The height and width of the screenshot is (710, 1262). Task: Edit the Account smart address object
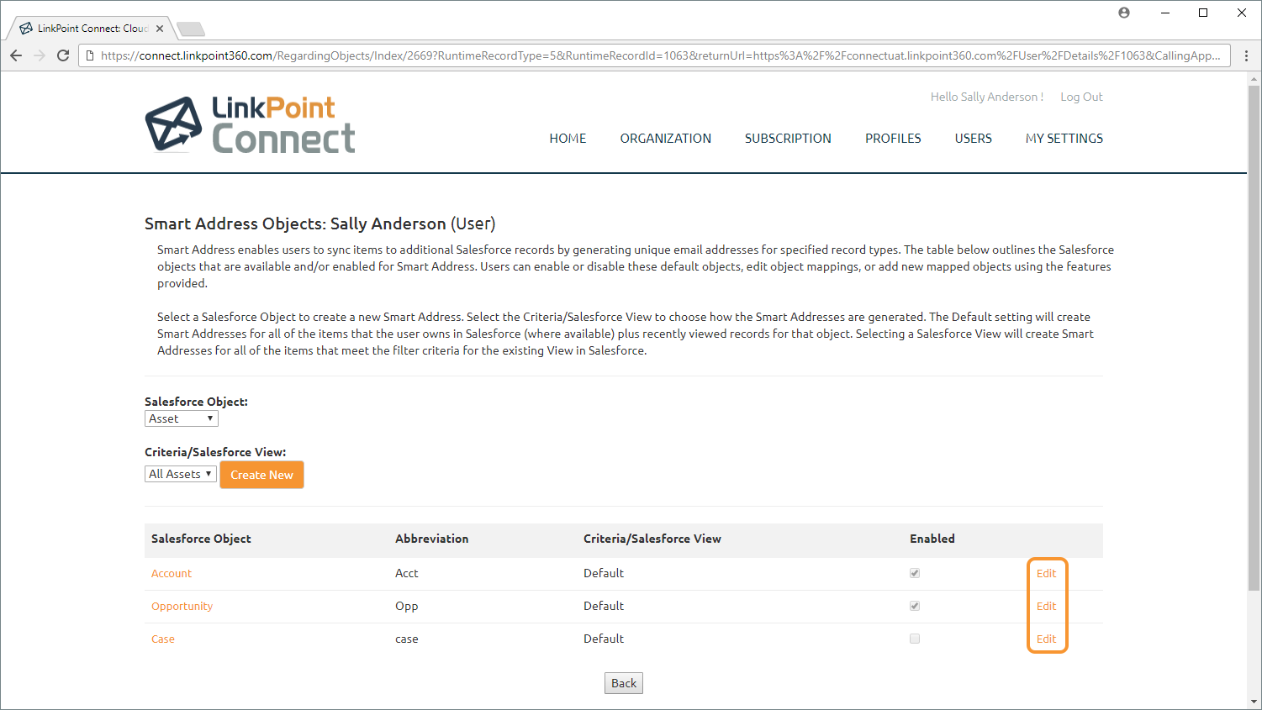(1046, 573)
